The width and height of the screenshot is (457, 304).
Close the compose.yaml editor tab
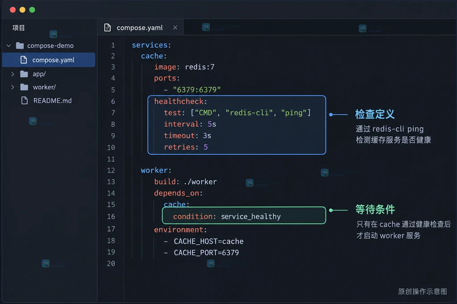click(x=175, y=27)
